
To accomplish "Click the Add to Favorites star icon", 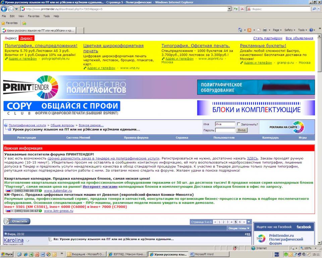I will coord(24,23).
